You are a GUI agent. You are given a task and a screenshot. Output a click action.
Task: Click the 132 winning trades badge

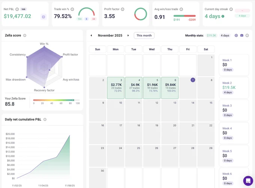pyautogui.click(x=79, y=19)
